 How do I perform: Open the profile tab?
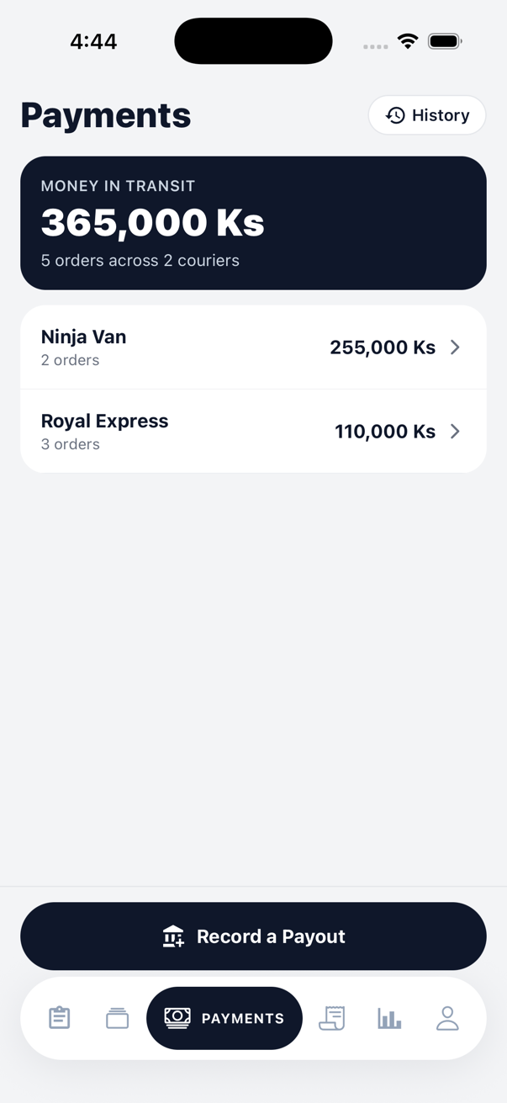pos(447,1018)
